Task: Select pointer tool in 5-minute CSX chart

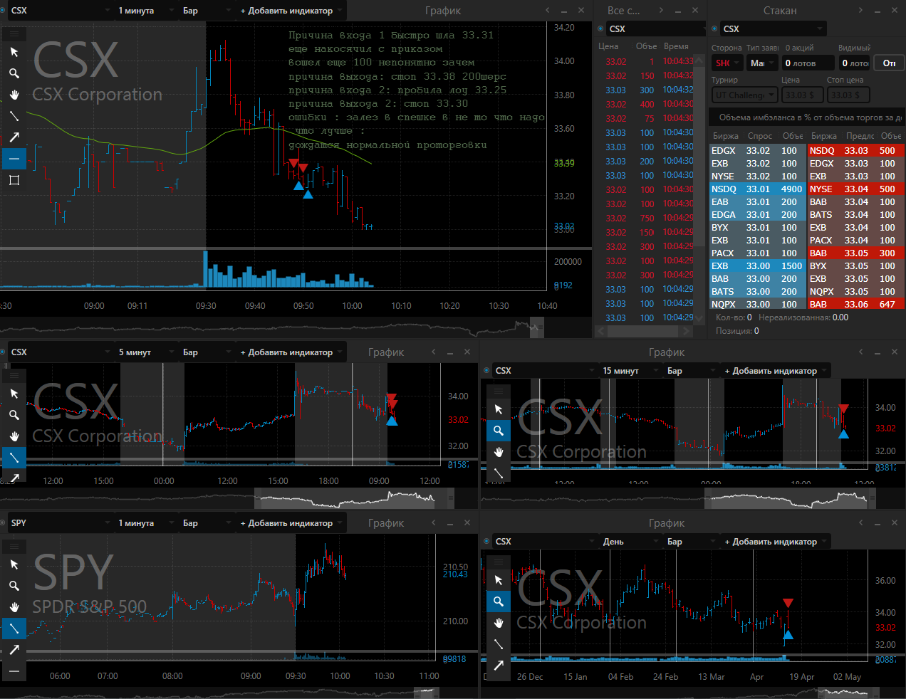Action: coord(14,394)
